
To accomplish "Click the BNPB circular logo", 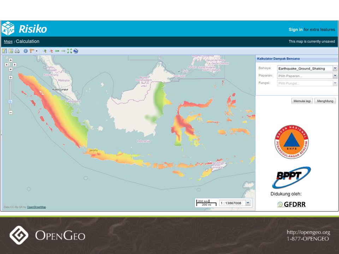I will click(291, 142).
